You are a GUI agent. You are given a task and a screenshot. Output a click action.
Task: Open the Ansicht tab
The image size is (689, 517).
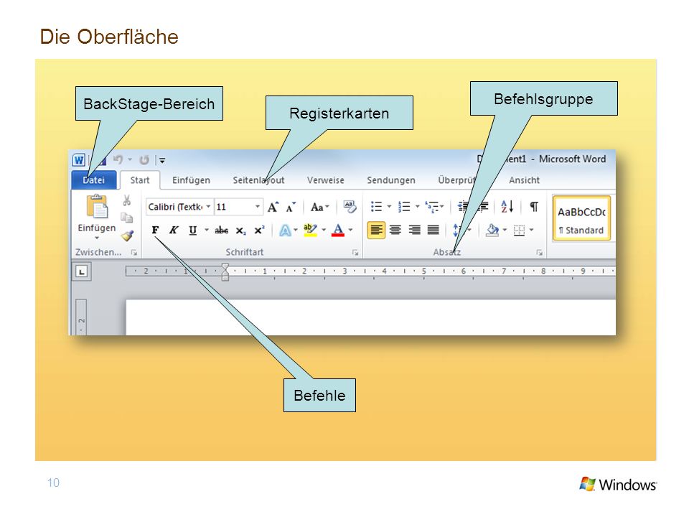coord(524,180)
